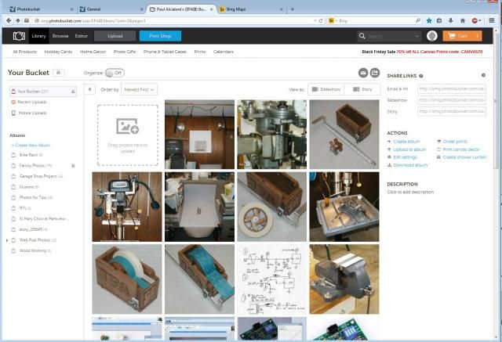Viewport: 502px width, 342px height.
Task: Go to the browser home page
Action: [x=462, y=20]
